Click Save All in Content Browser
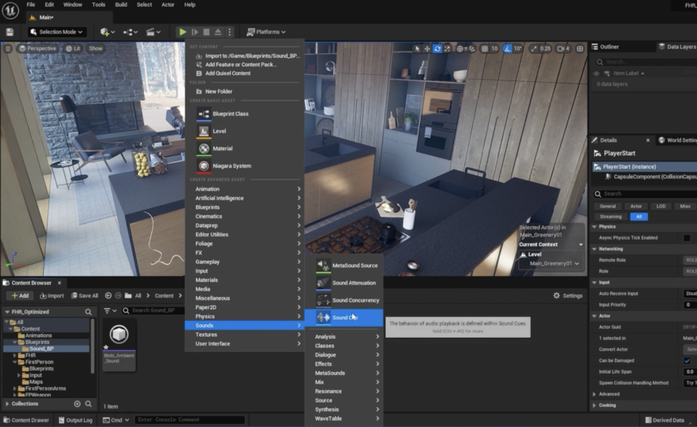Viewport: 697px width, 427px height. click(x=84, y=295)
